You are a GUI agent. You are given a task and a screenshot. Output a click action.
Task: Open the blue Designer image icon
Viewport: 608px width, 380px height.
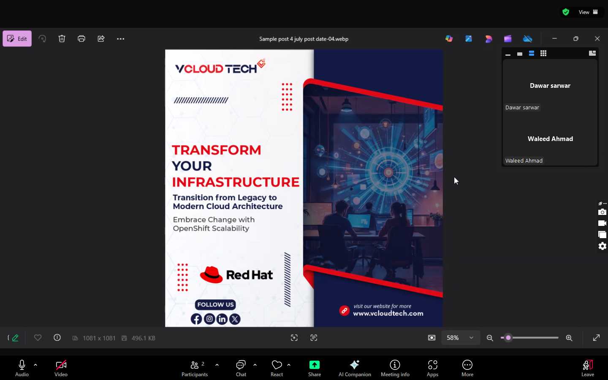point(469,39)
